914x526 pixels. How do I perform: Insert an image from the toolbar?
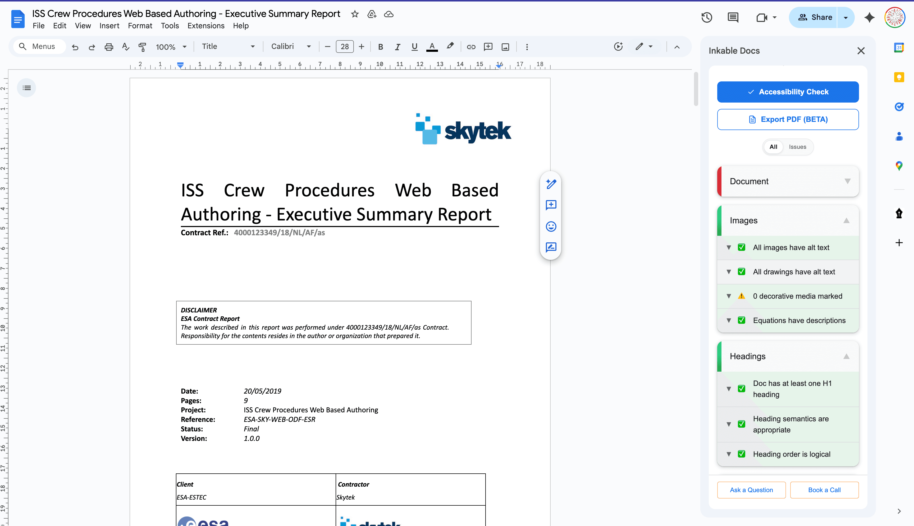click(x=505, y=47)
